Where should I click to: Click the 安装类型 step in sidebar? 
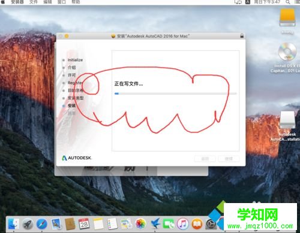[x=76, y=98]
